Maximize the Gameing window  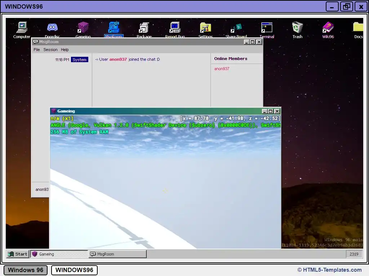271,111
